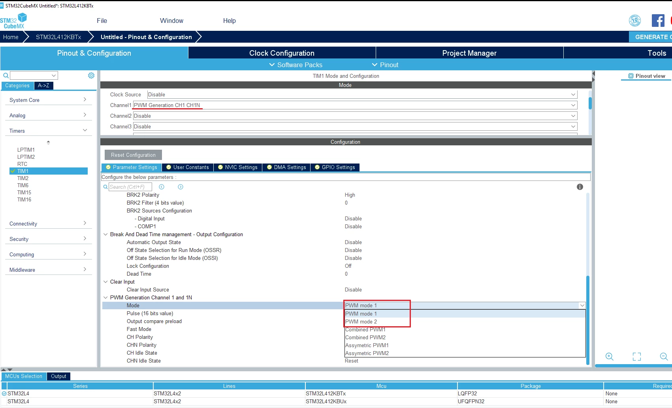The image size is (672, 408).
Task: Expand the Analog category
Action: [48, 115]
